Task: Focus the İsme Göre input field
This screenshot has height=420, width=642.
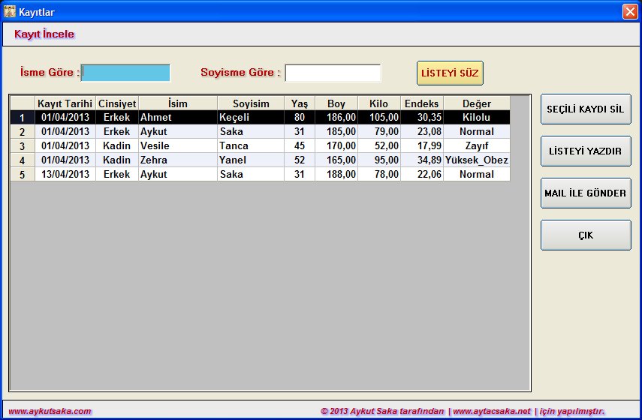Action: click(126, 73)
